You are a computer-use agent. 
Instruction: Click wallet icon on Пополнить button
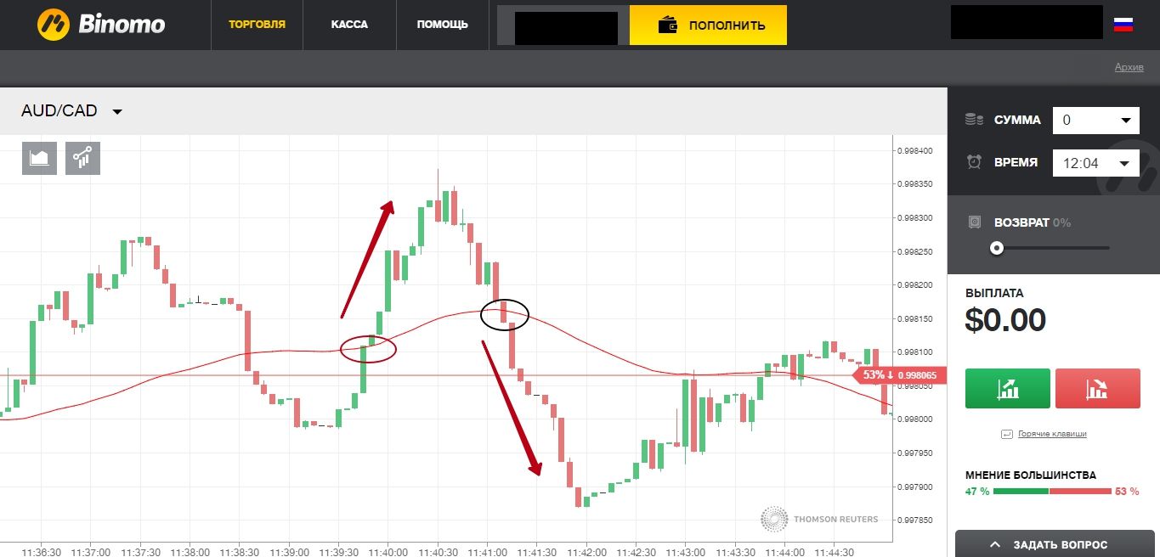[x=668, y=25]
